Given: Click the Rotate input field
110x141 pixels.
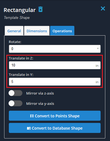Looking at the screenshot, I should (55, 49).
